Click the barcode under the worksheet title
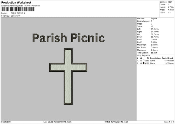The width and height of the screenshot is (175, 124). (18, 9)
